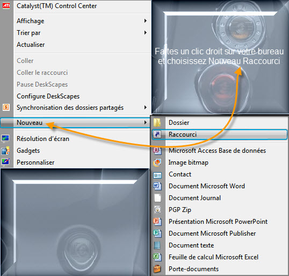Select Contact in Nouveau submenu
289x276 pixels.
[x=180, y=174]
